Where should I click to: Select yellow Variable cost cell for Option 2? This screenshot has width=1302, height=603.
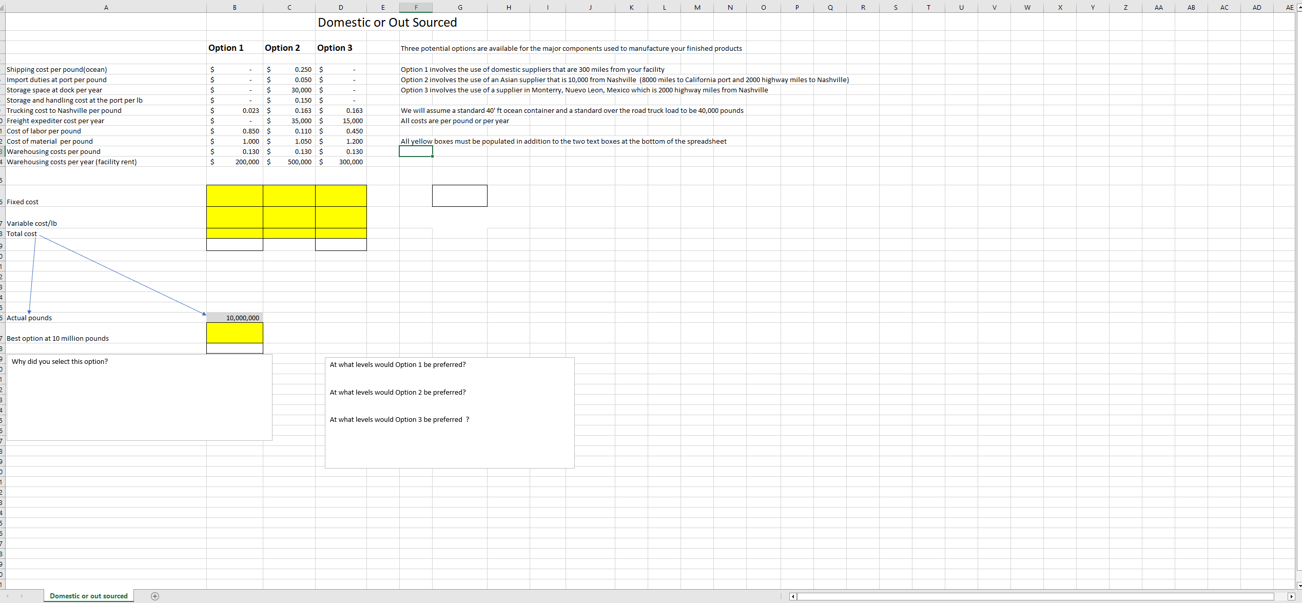point(289,217)
